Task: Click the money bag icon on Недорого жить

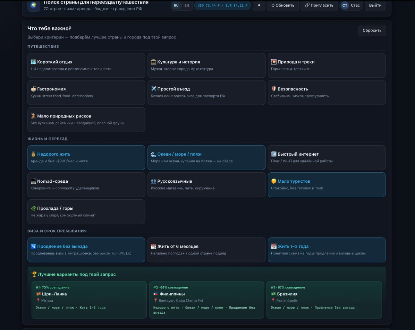Action: pyautogui.click(x=33, y=154)
